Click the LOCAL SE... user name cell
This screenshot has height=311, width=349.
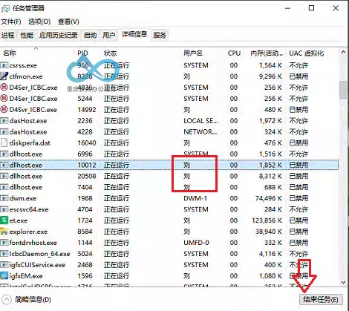point(200,121)
